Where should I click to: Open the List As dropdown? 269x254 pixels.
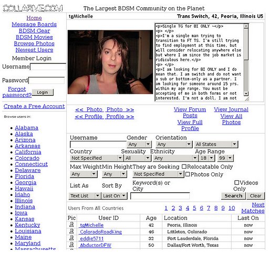pyautogui.click(x=85, y=196)
